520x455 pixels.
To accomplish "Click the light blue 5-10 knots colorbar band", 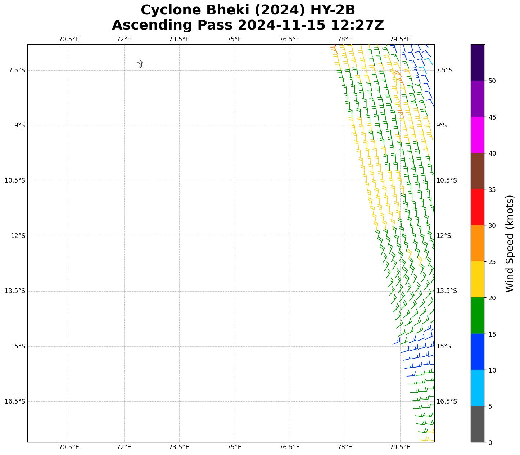I will [478, 388].
